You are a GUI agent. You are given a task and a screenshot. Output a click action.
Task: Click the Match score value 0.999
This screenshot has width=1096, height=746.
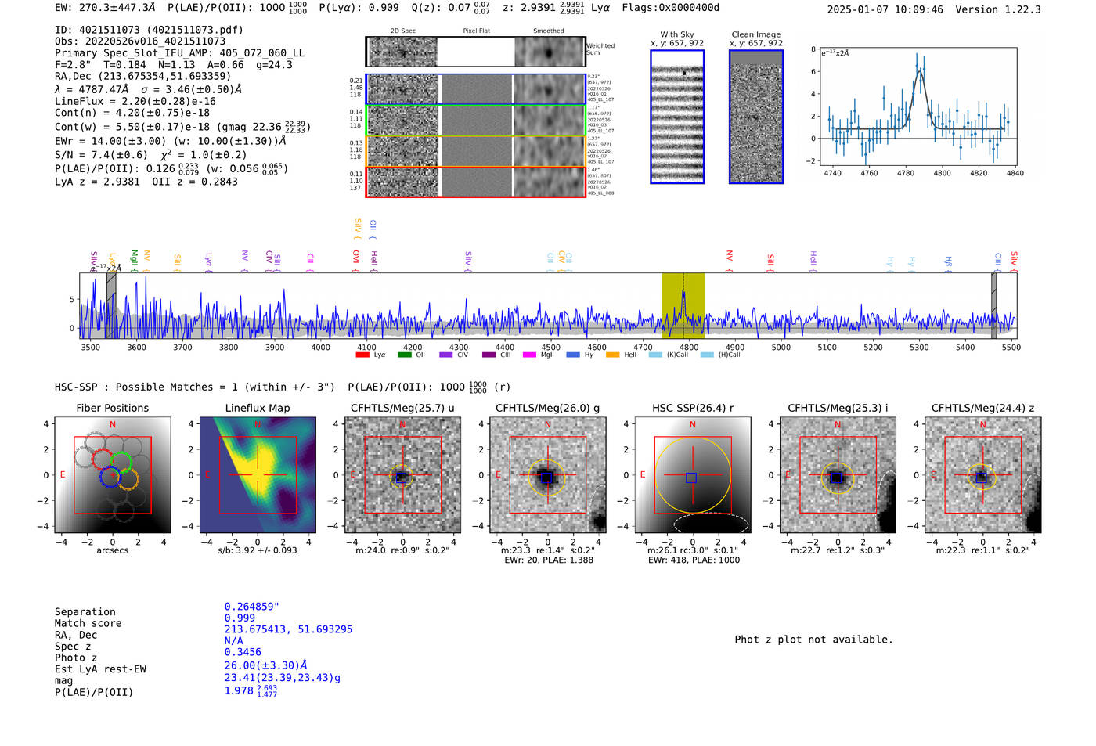[x=240, y=618]
